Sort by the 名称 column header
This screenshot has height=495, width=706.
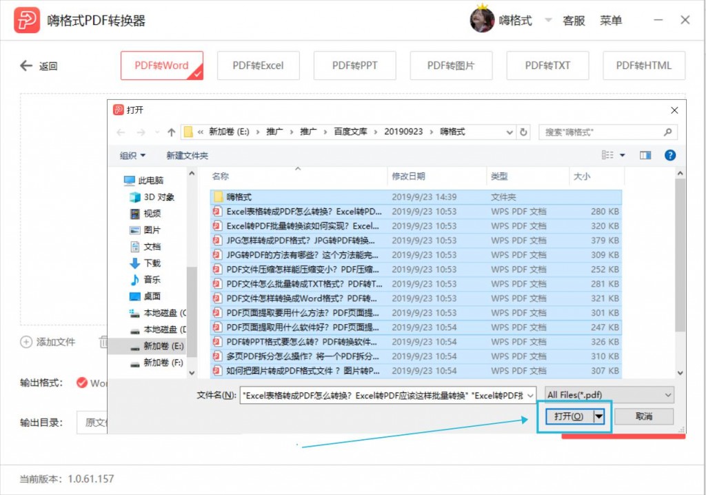(220, 176)
